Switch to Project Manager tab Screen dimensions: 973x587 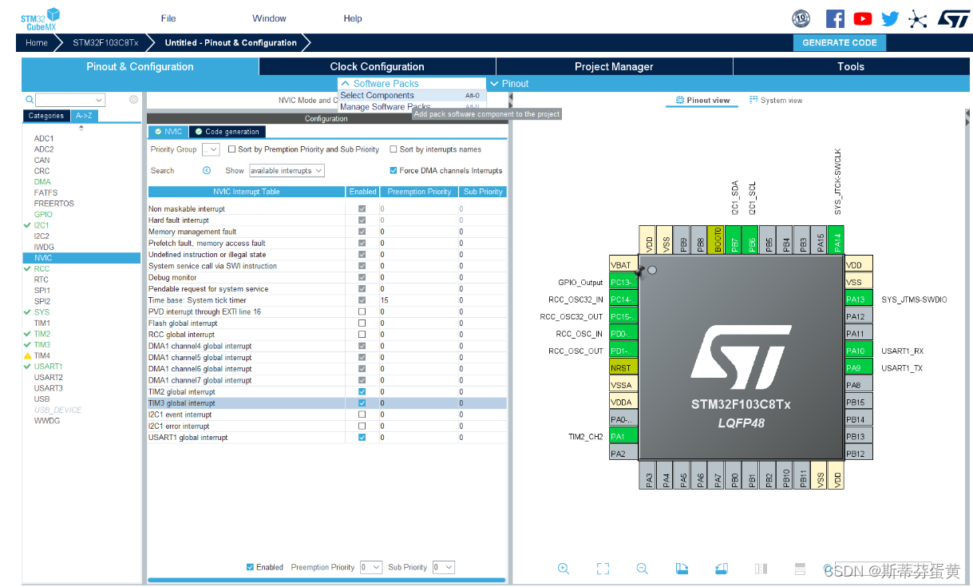(614, 66)
